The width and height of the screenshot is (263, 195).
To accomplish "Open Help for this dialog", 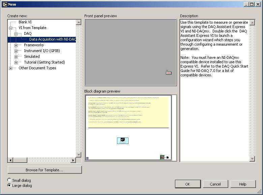I will (243, 184).
